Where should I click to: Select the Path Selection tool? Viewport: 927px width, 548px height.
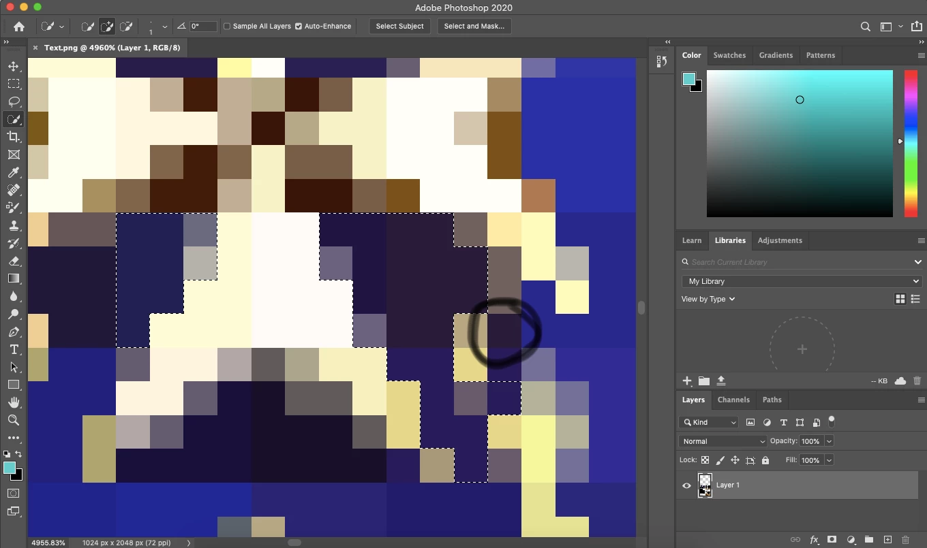[x=13, y=367]
